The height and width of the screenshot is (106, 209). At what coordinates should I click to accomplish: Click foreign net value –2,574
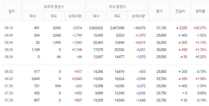pos(77,28)
